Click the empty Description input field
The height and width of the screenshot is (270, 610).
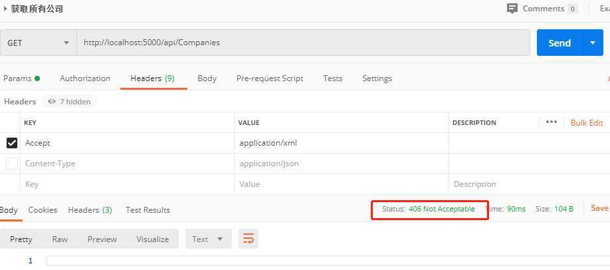point(529,184)
